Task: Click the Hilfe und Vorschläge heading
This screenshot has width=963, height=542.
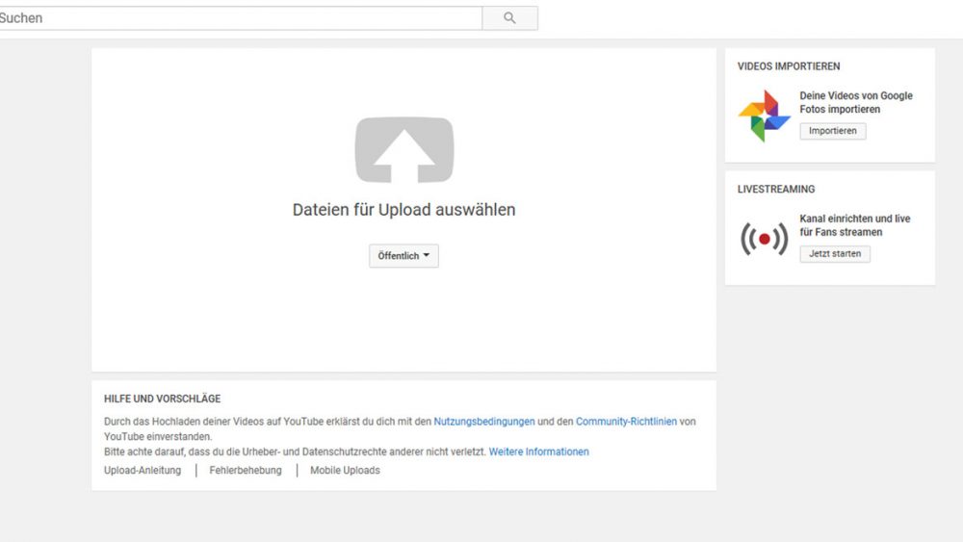Action: coord(162,399)
